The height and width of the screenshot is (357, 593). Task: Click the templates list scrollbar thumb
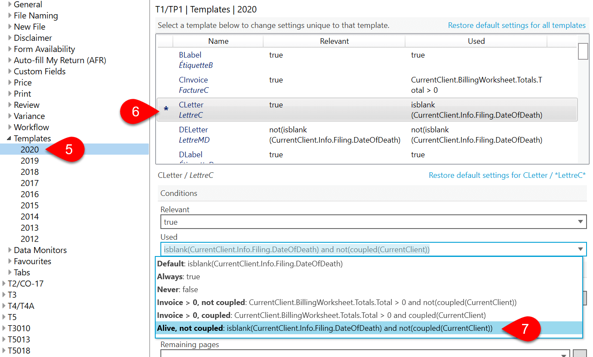(x=583, y=51)
